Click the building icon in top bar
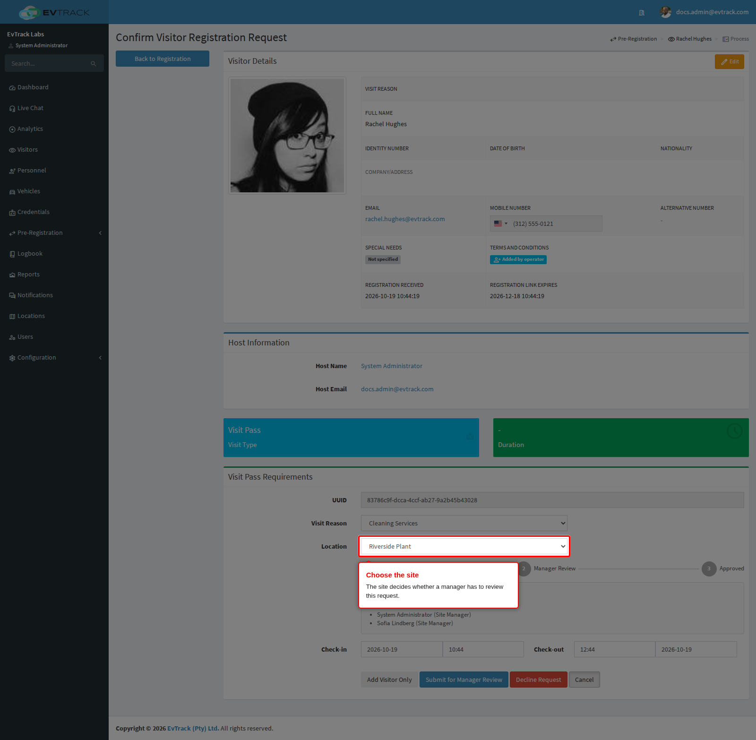756x740 pixels. click(642, 13)
